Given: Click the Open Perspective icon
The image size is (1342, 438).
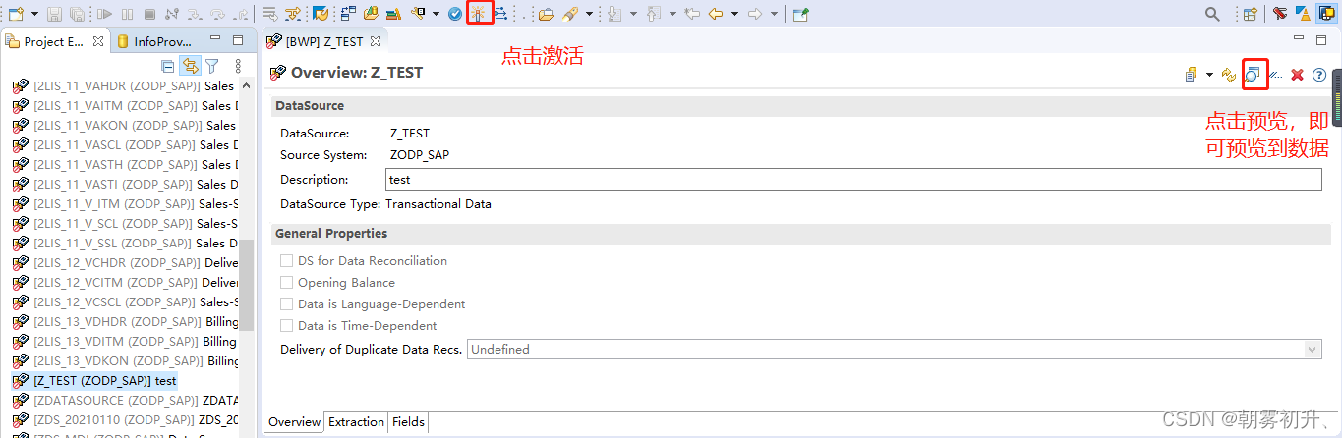Looking at the screenshot, I should point(1251,14).
